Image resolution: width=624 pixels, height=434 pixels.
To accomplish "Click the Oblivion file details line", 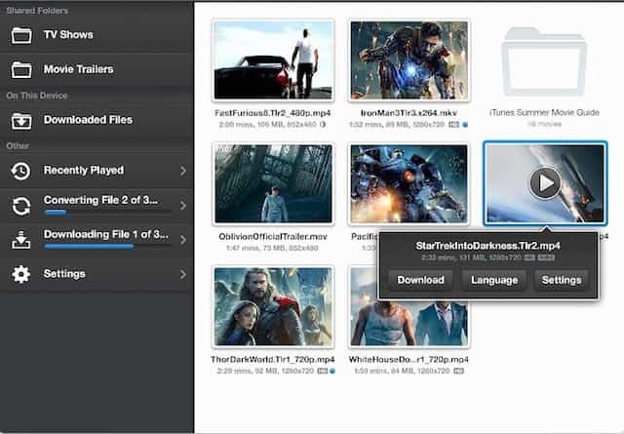I will pyautogui.click(x=272, y=248).
